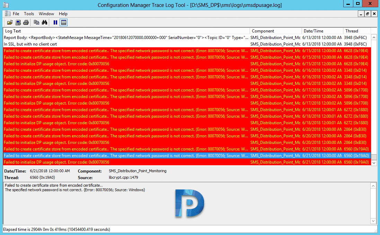The width and height of the screenshot is (380, 235).
Task: Click the Component column header
Action: point(275,31)
